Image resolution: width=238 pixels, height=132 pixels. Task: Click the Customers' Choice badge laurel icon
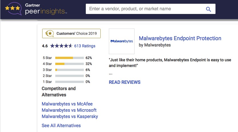point(50,33)
